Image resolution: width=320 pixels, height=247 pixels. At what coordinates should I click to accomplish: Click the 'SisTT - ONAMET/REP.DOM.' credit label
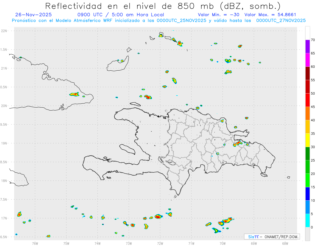coord(272,237)
